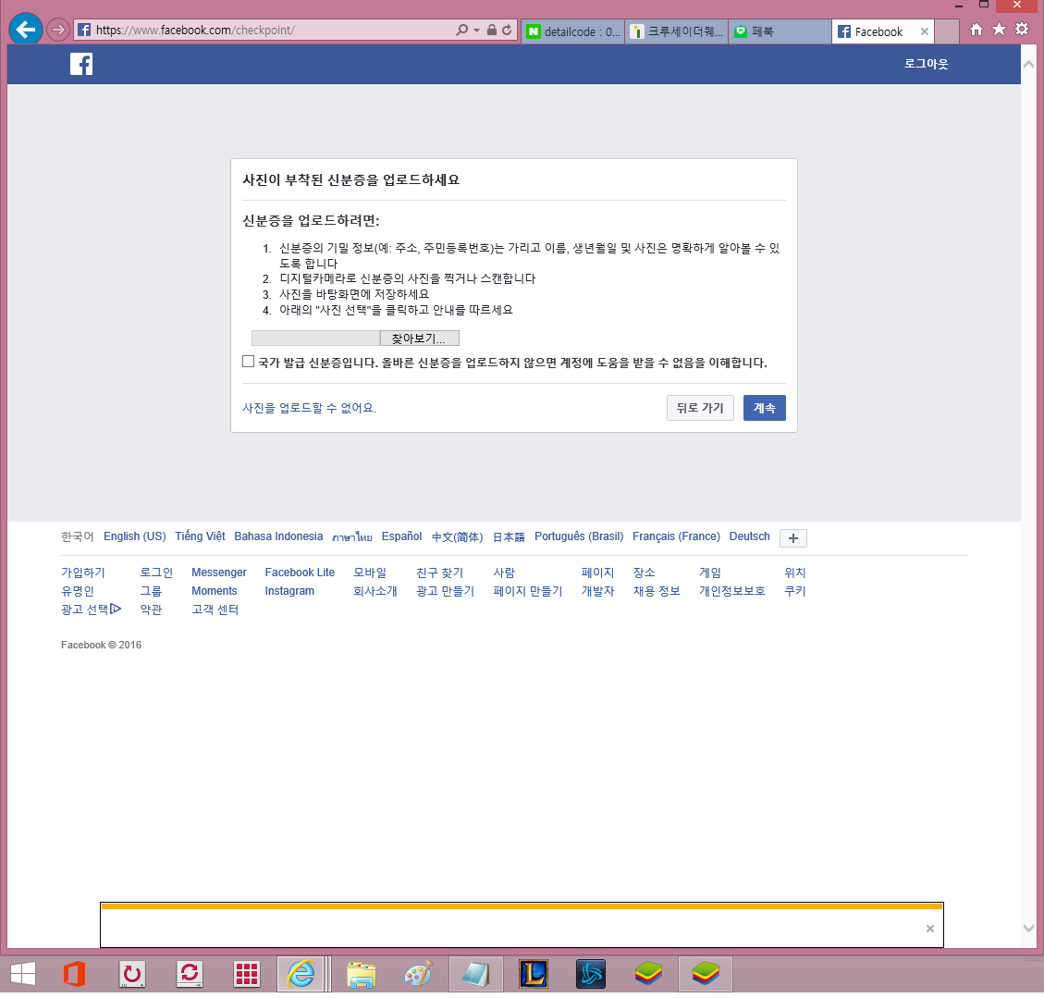
Task: Click the scrollbar up arrow
Action: [x=1028, y=65]
